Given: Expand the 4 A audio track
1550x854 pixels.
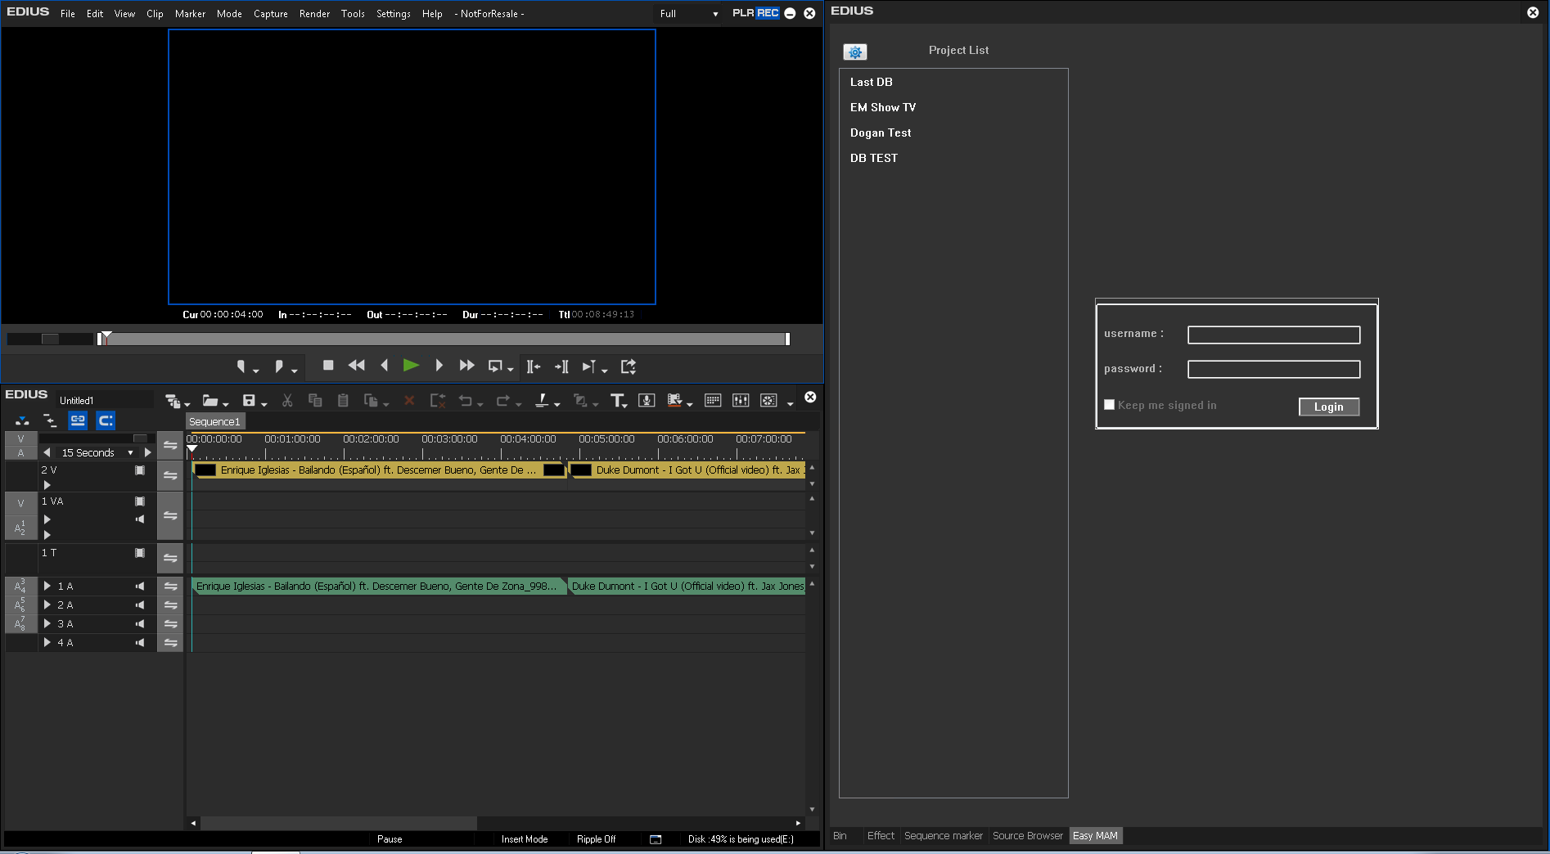Looking at the screenshot, I should (47, 642).
